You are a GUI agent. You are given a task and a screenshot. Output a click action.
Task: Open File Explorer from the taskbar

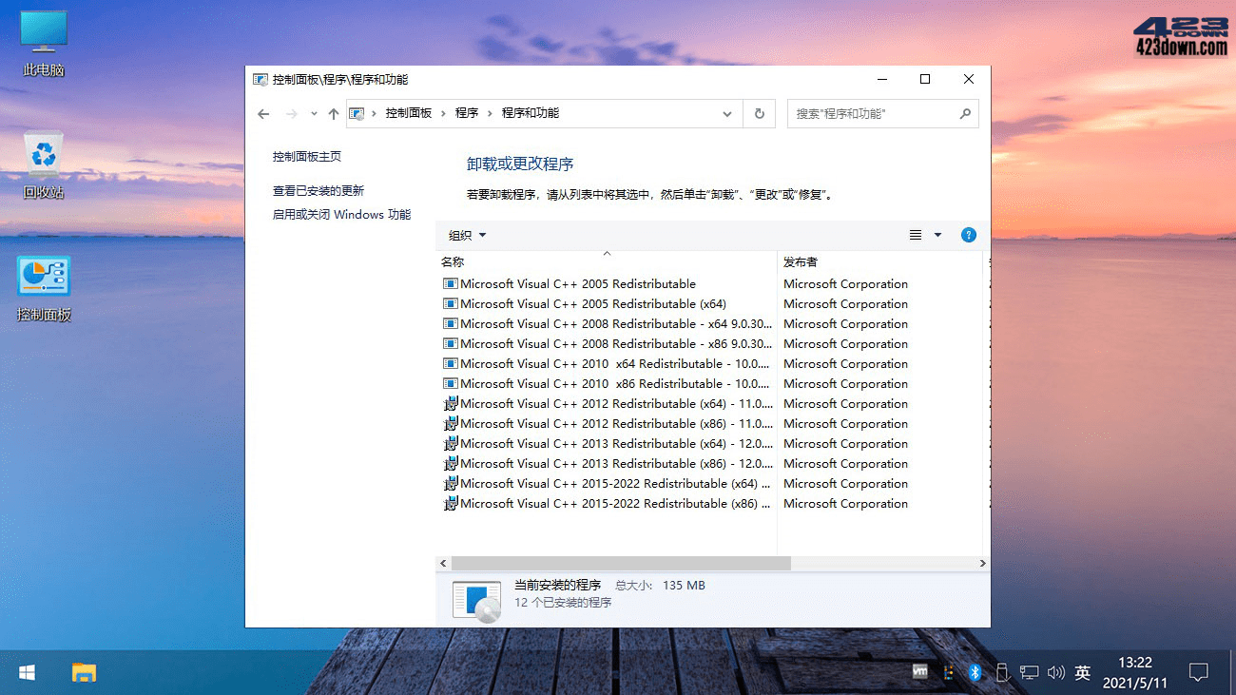[83, 672]
